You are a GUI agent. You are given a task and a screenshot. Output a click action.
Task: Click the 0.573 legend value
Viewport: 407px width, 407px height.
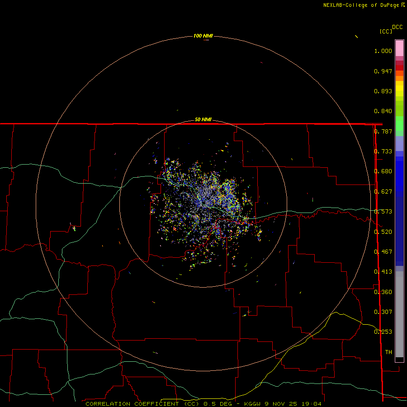[383, 212]
